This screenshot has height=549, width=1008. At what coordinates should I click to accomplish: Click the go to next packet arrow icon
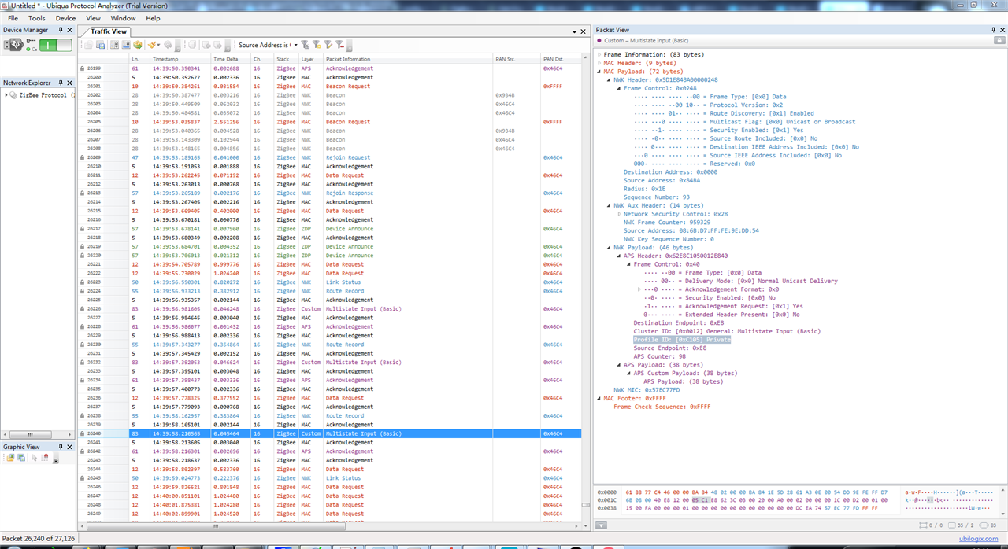218,45
